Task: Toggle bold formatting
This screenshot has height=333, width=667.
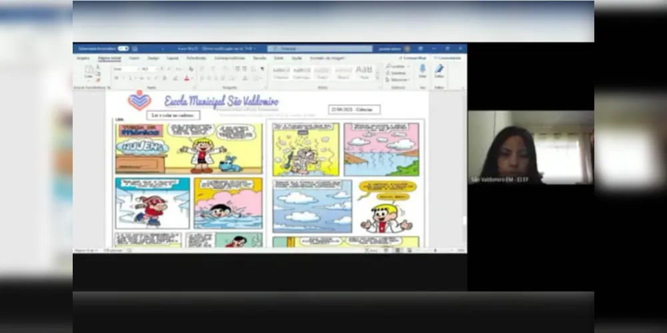Action: (117, 78)
